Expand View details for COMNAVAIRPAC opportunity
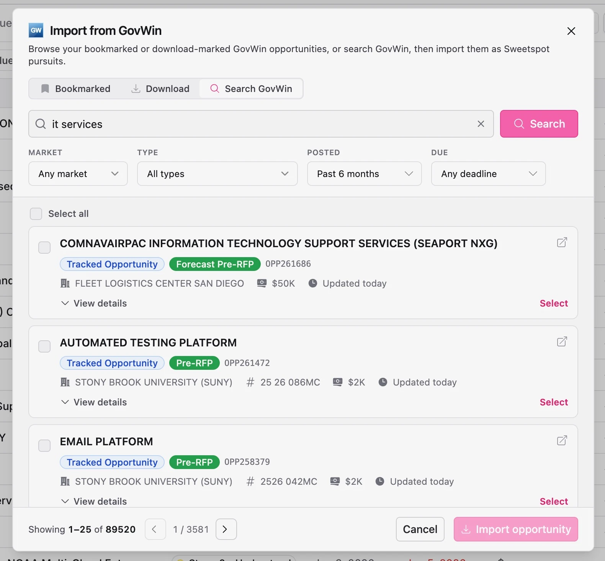 94,303
